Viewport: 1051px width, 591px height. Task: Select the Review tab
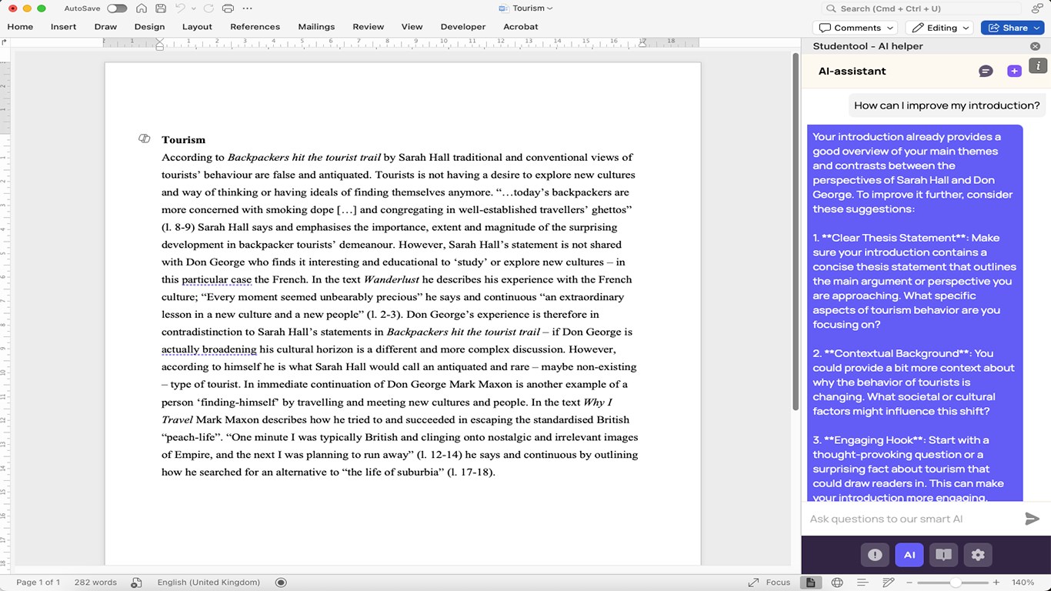click(x=368, y=27)
